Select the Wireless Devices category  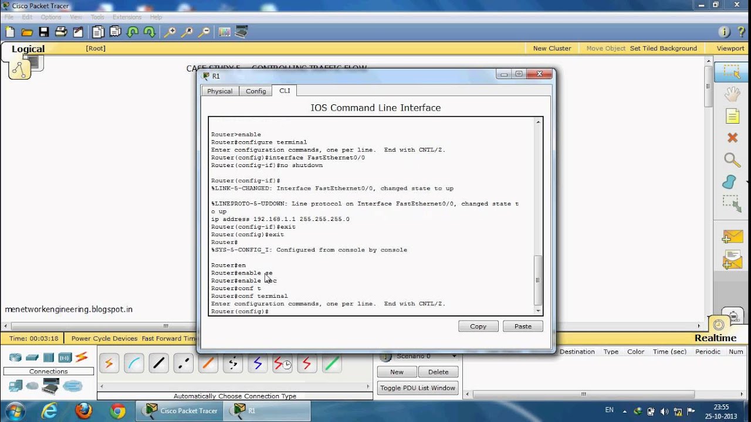(65, 358)
